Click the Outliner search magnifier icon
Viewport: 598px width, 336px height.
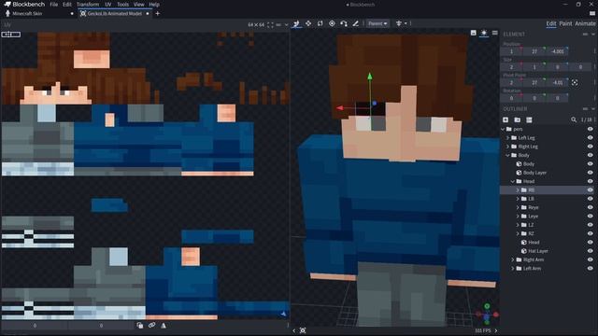[574, 119]
